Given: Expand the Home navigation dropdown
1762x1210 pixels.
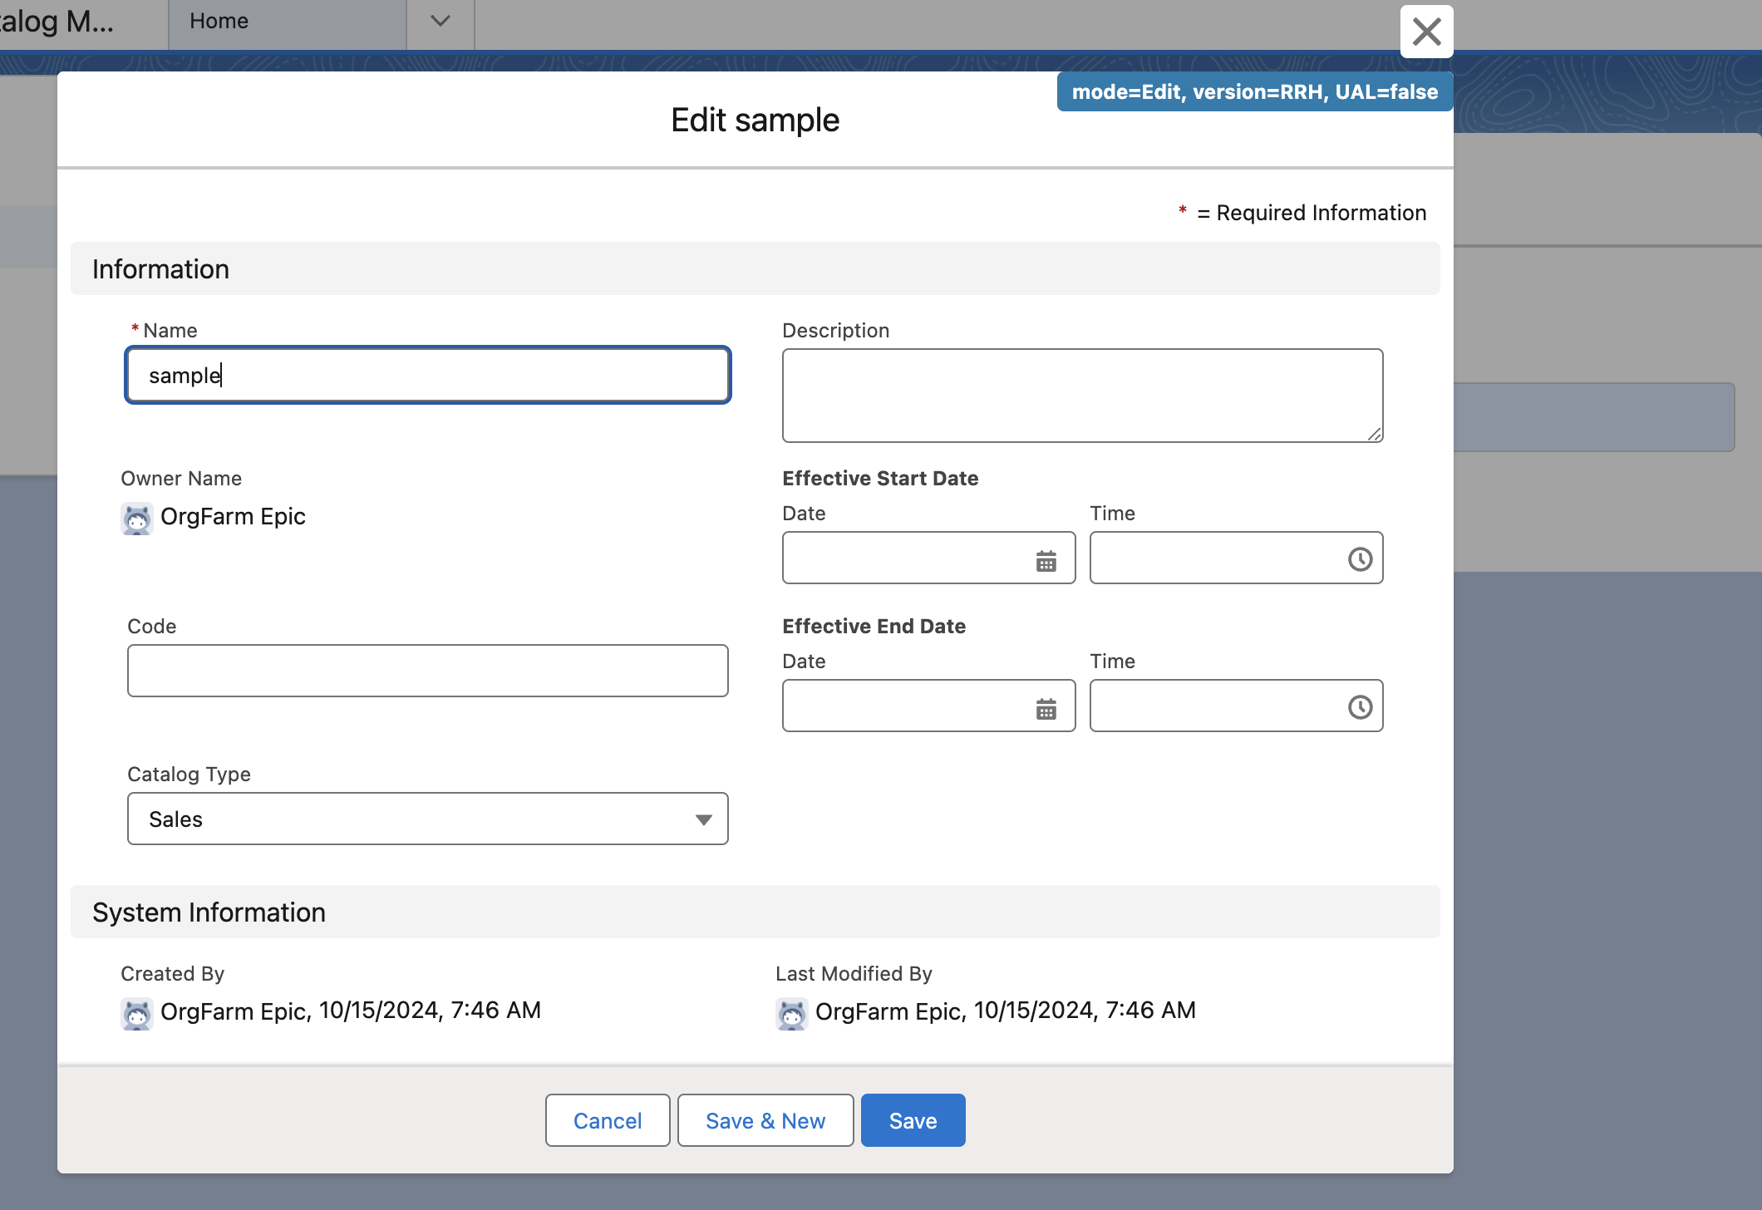Looking at the screenshot, I should coord(440,22).
